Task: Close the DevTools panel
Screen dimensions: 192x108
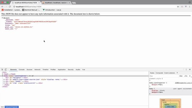Action: (190, 70)
